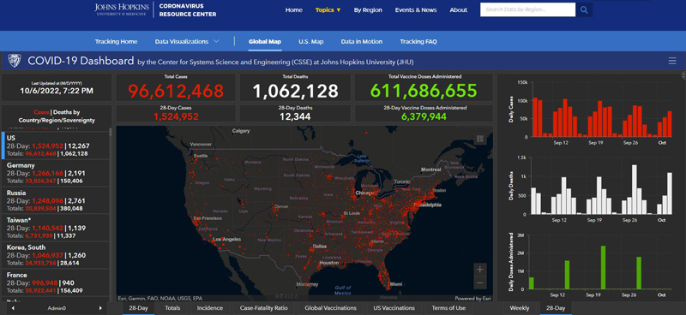
Task: Click the Johns Hopkins shield logo
Action: point(15,61)
